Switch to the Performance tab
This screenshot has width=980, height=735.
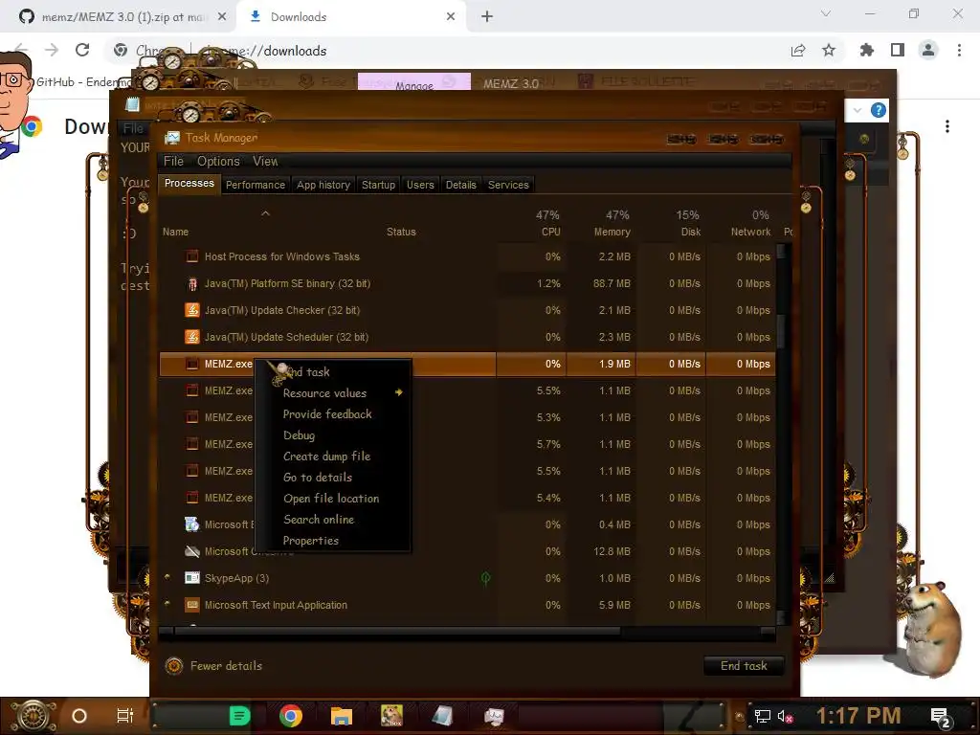pyautogui.click(x=255, y=185)
